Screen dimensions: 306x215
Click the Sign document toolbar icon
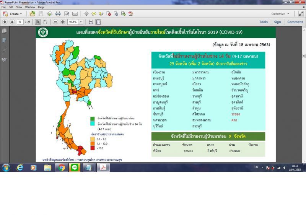coord(131,14)
